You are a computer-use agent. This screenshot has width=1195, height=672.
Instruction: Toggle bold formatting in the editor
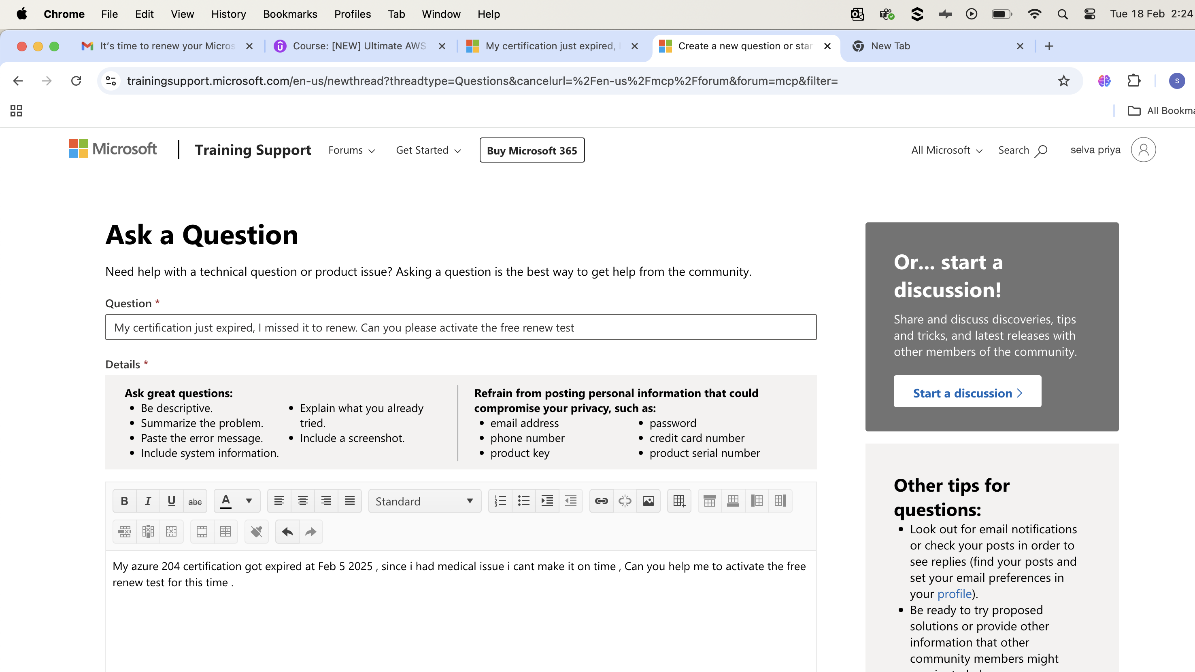pyautogui.click(x=124, y=501)
